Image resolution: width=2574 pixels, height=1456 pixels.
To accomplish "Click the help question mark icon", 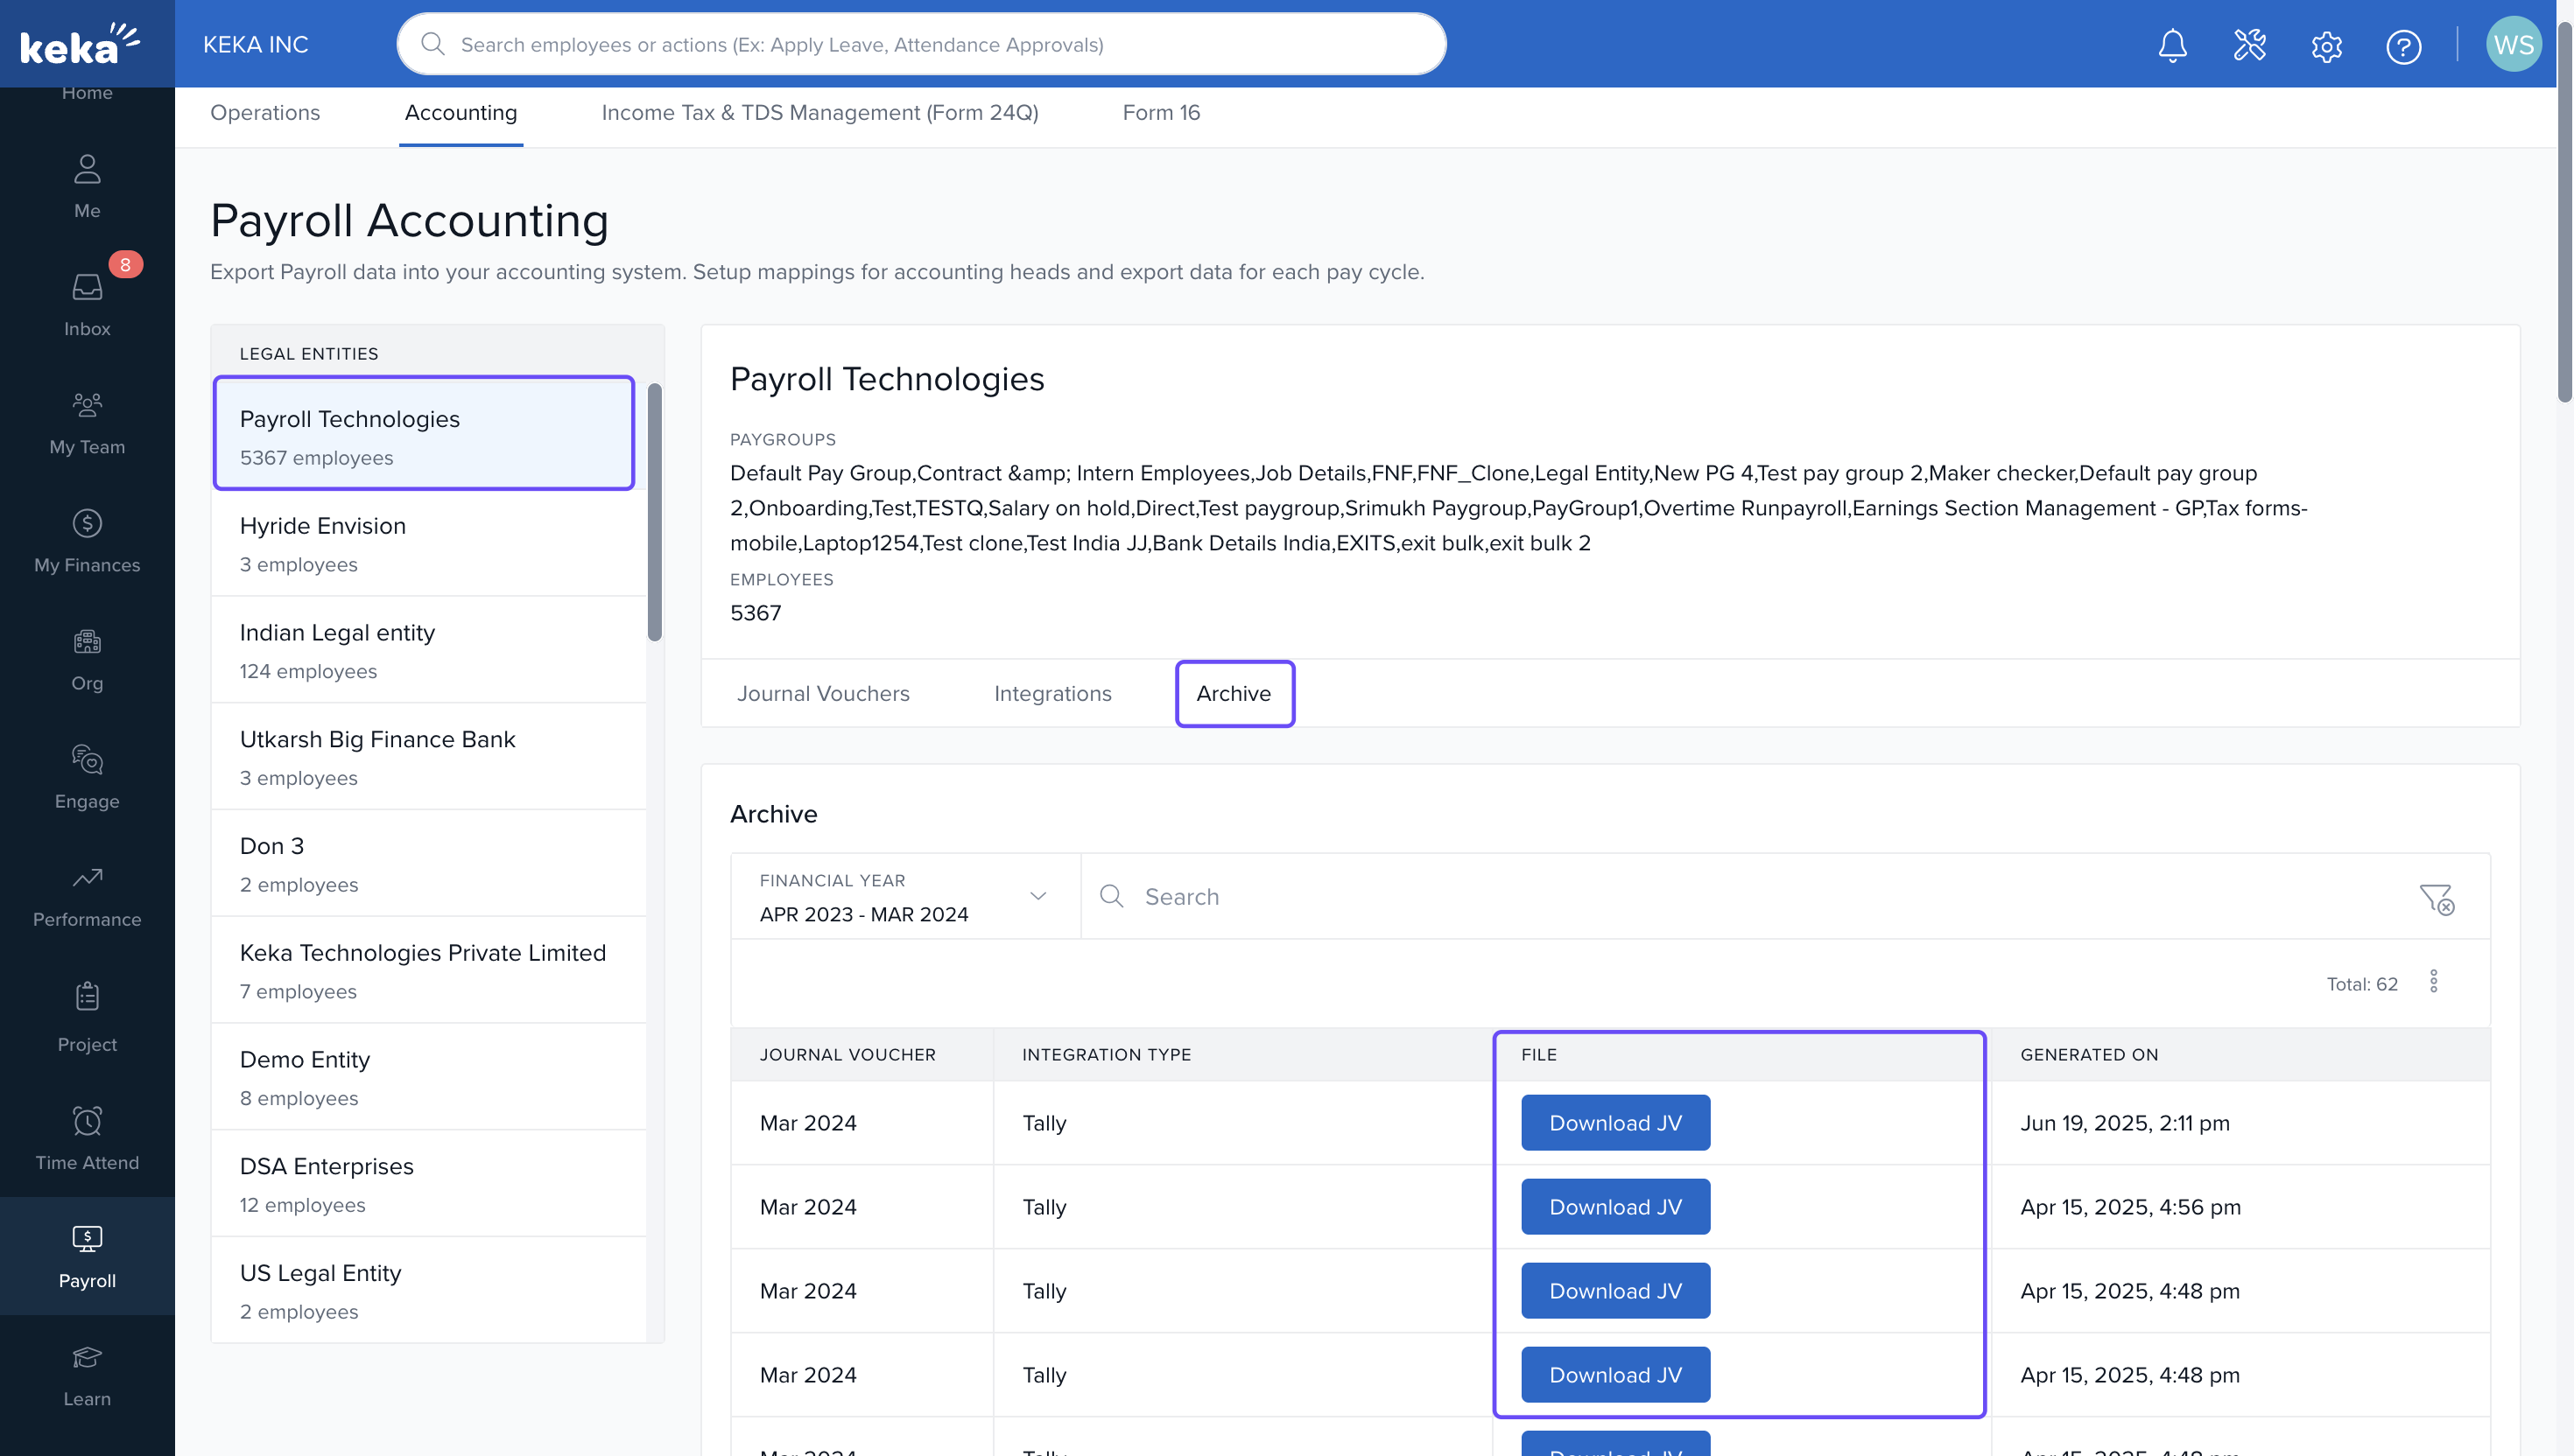I will tap(2403, 46).
